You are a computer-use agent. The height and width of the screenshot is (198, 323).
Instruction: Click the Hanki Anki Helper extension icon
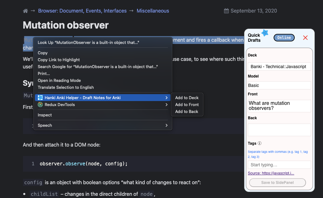click(x=40, y=98)
